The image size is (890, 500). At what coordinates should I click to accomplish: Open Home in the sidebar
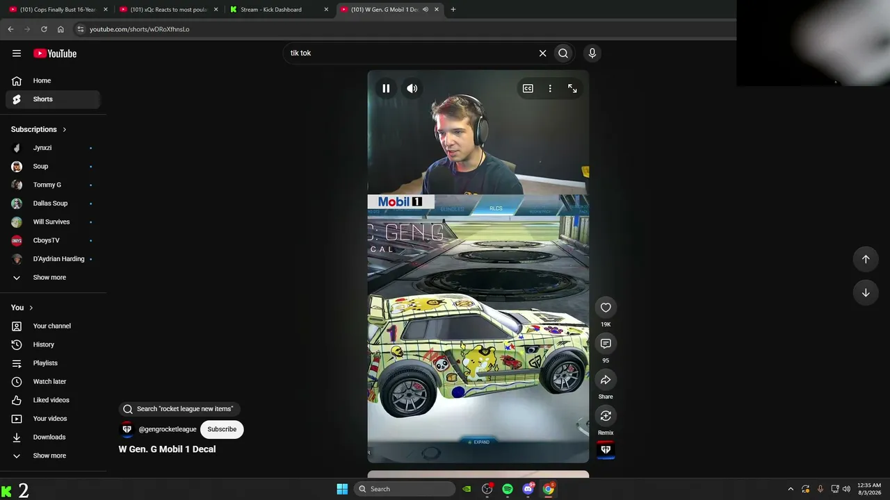pyautogui.click(x=53, y=81)
